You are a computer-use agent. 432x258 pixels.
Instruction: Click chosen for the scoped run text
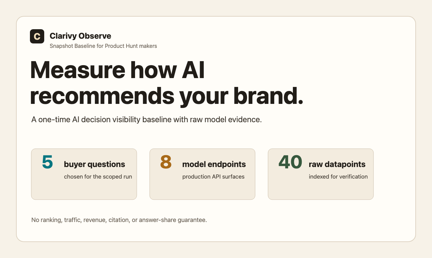(98, 177)
